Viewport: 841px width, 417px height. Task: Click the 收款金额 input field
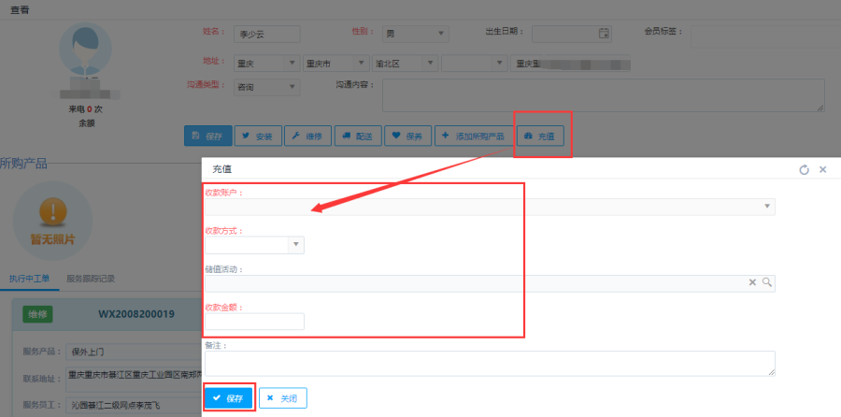(254, 322)
